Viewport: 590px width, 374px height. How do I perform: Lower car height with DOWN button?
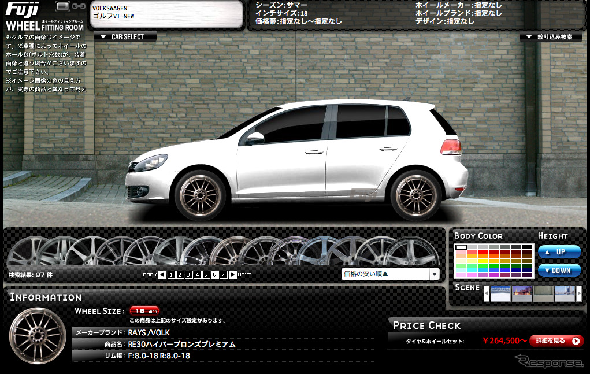[x=559, y=271]
